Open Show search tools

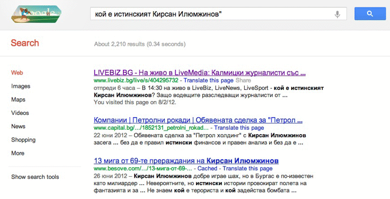click(35, 177)
